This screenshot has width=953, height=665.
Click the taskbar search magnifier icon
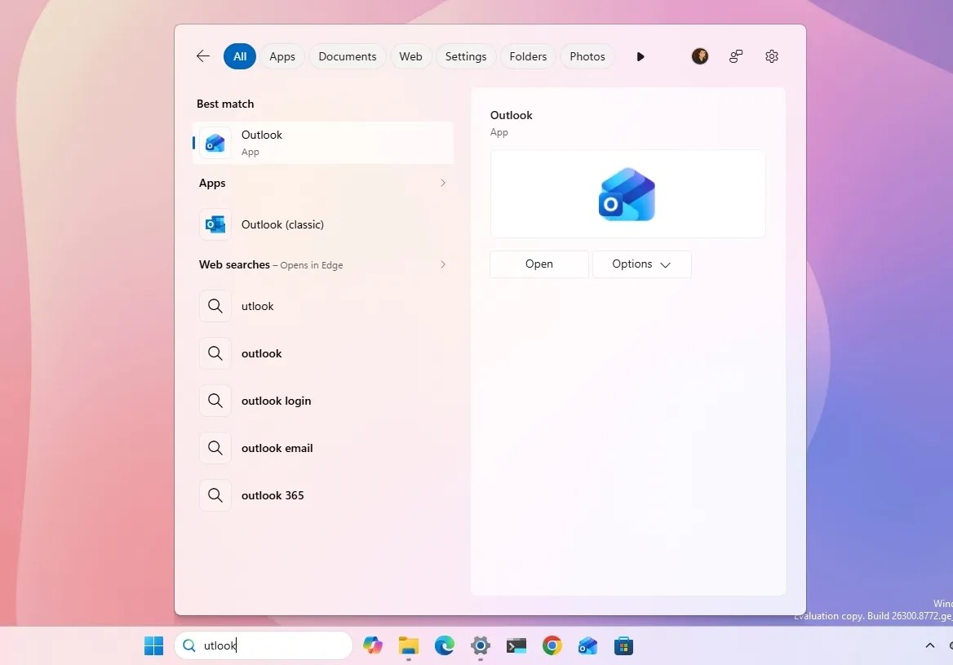[x=189, y=645]
